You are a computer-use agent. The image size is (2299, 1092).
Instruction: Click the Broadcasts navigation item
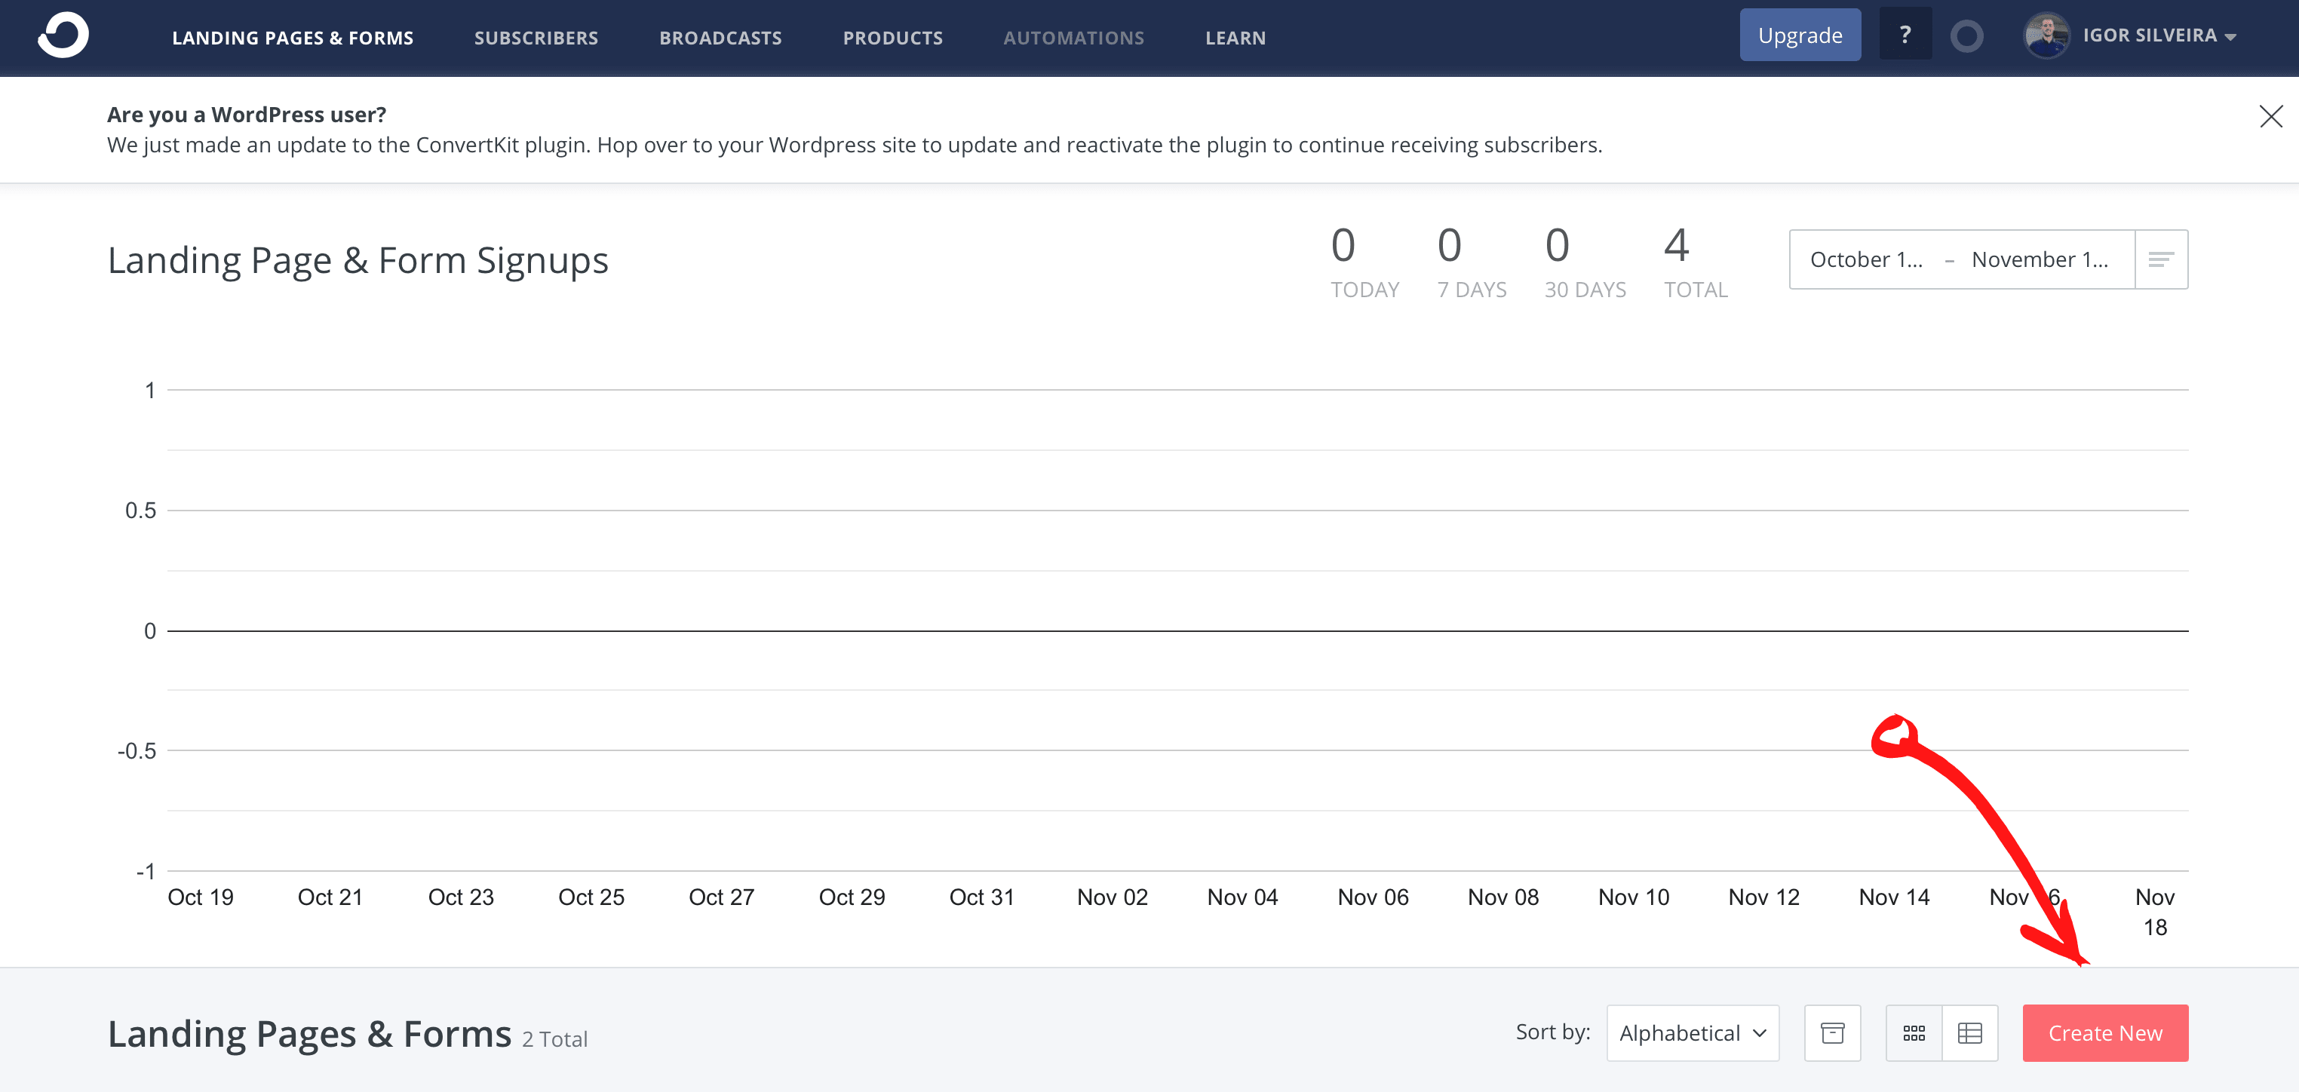pyautogui.click(x=720, y=38)
